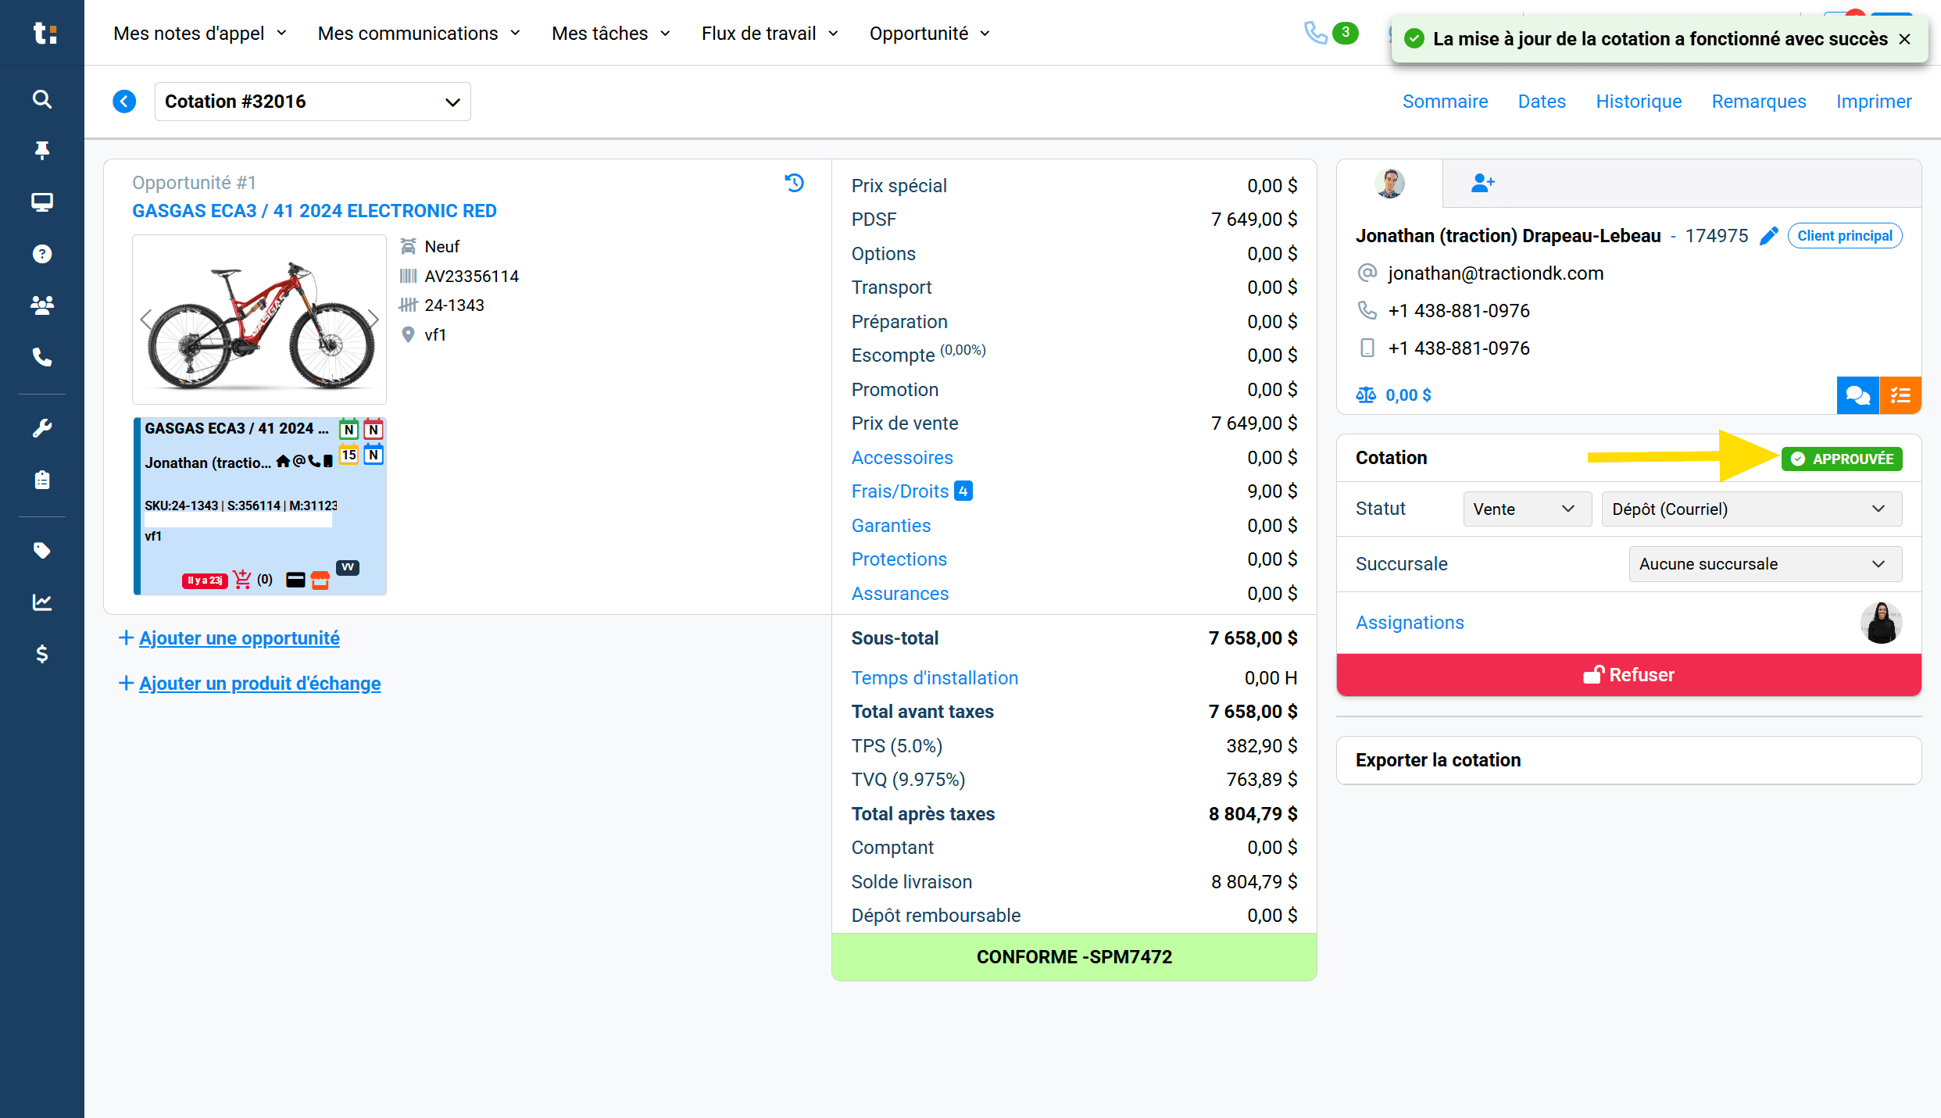
Task: Click the phone handset icon in the sidebar
Action: (x=42, y=357)
